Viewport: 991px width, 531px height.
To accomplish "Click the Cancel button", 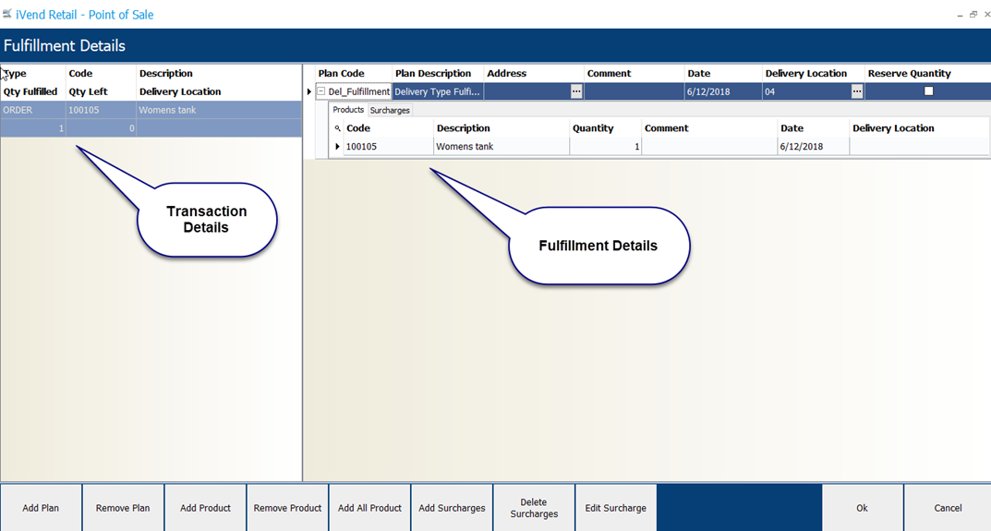I will pos(948,508).
